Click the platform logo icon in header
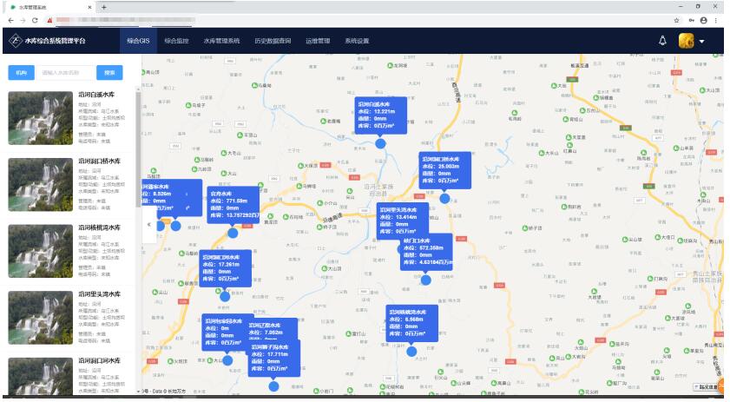Viewport: 730px width, 402px height. [x=14, y=41]
